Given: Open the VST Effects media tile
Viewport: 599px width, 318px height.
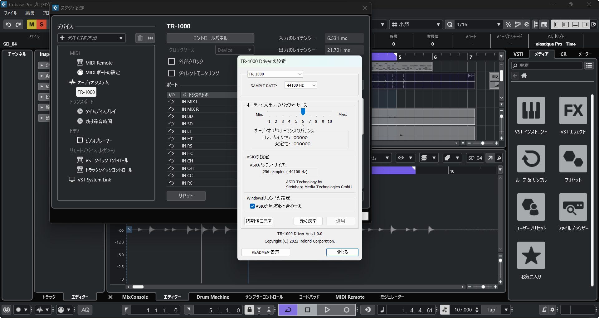Looking at the screenshot, I should [x=573, y=110].
